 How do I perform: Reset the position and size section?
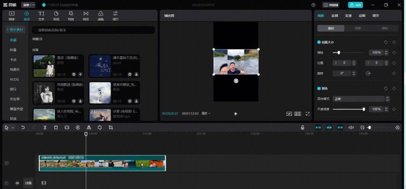point(386,42)
